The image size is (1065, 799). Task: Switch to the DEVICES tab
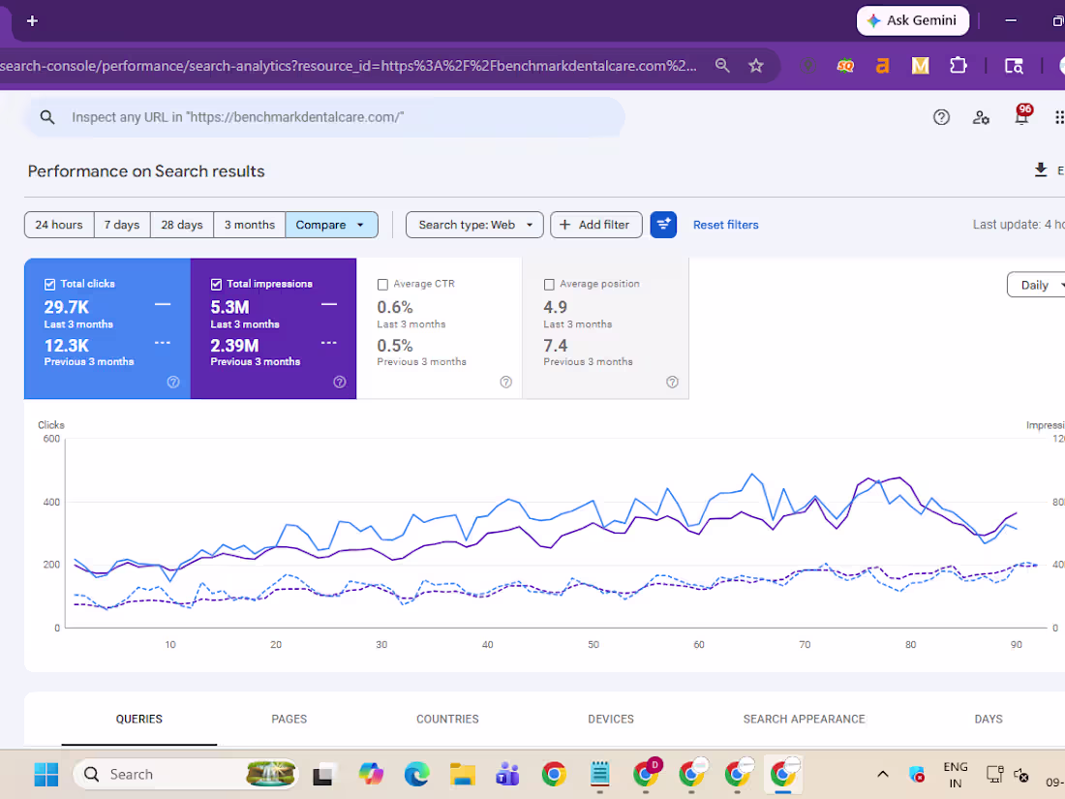[611, 719]
